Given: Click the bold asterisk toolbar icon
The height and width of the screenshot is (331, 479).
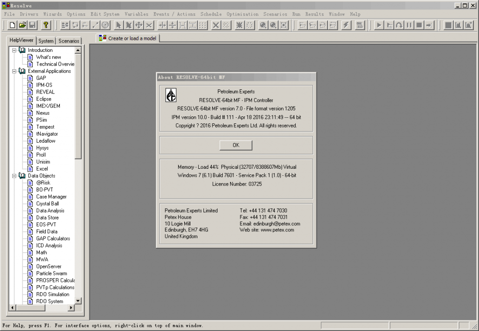Looking at the screenshot, I should click(239, 25).
